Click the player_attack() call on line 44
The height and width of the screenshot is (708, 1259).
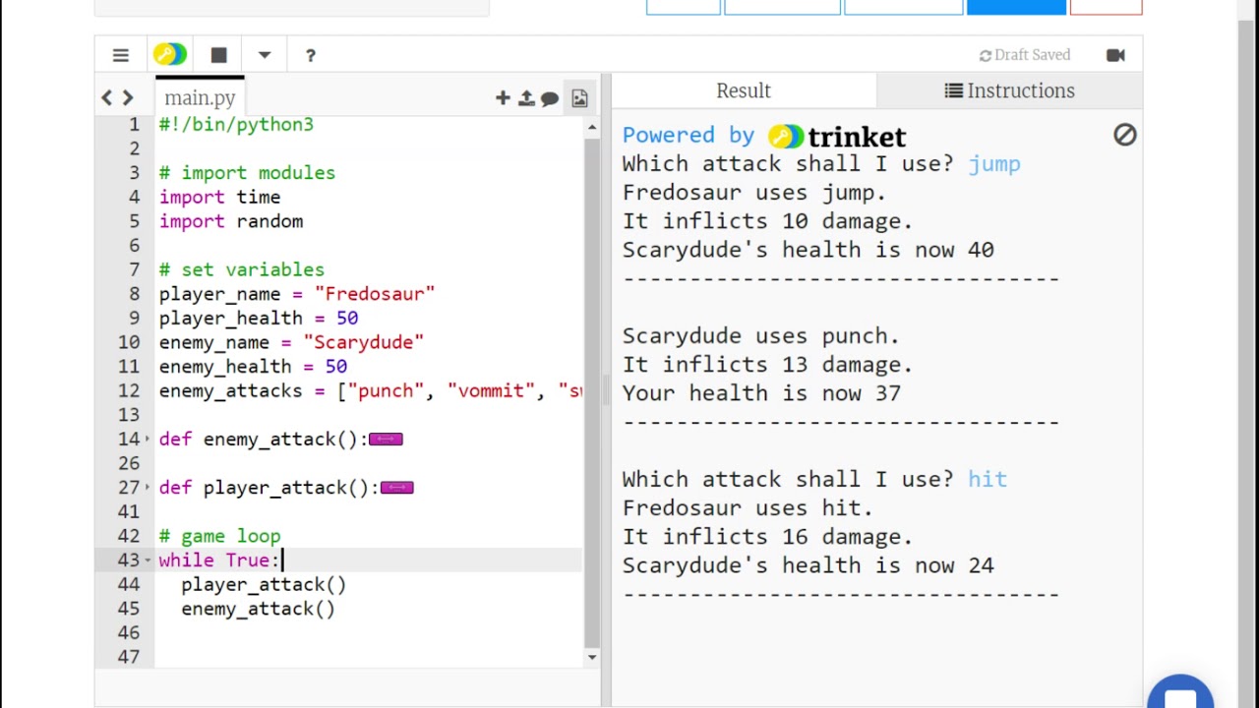coord(264,585)
